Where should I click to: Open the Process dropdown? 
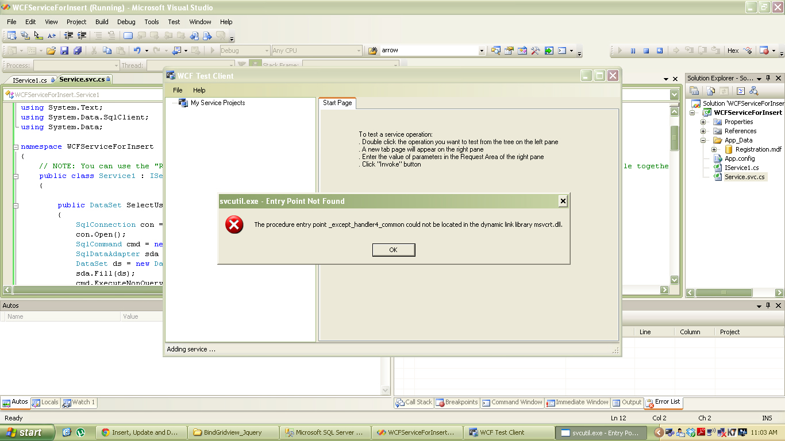[x=76, y=65]
